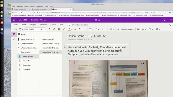This screenshot has height=97, width=173.
Task: Switch to the Start ribbon tab
Action: coord(24,25)
